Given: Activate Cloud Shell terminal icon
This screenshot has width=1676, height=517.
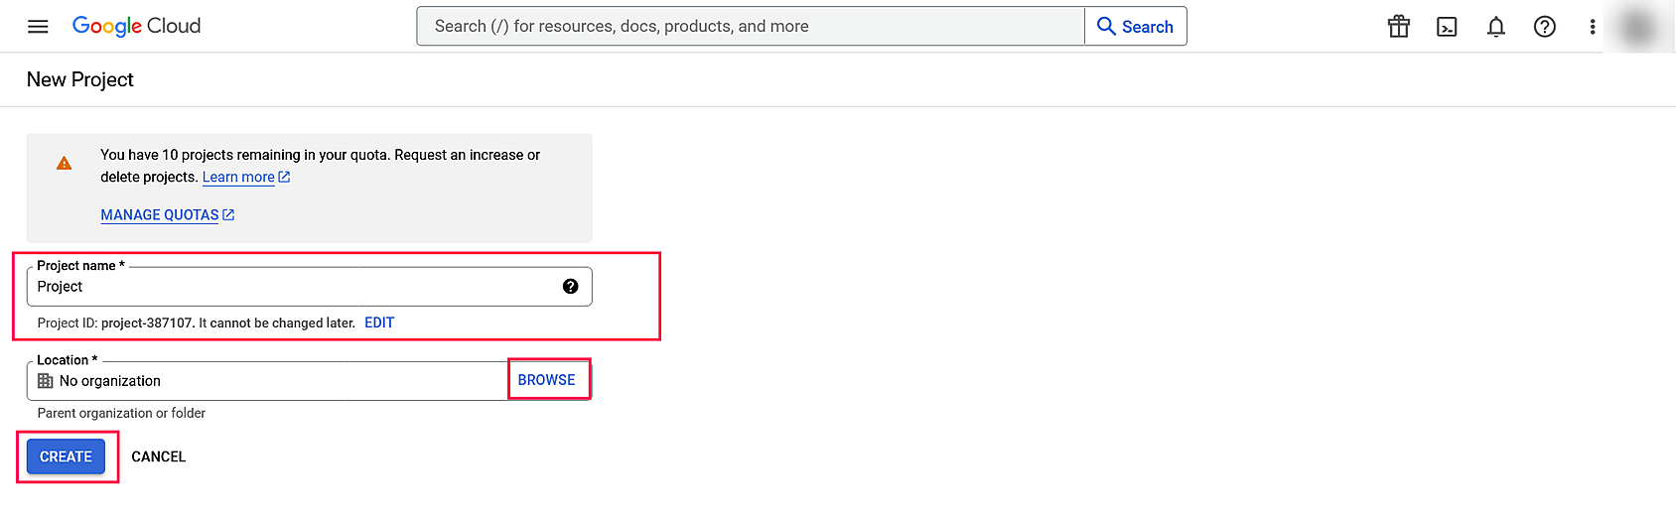Looking at the screenshot, I should click(1447, 27).
